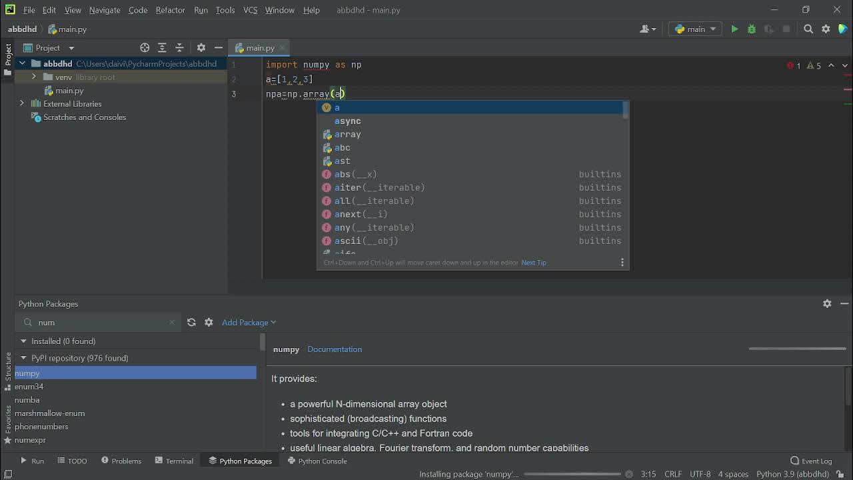
Task: Toggle tool window bars icon bottom-left
Action: click(8, 474)
